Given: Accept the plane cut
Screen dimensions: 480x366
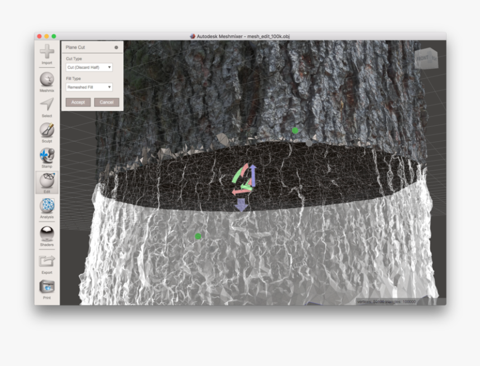Looking at the screenshot, I should [78, 102].
